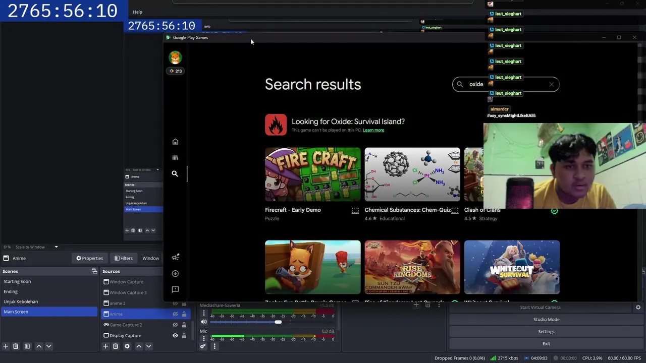The width and height of the screenshot is (646, 363).
Task: Enable Studio Mode
Action: tap(546, 319)
